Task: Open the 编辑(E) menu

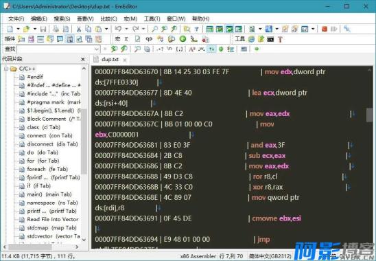Action: [x=39, y=19]
